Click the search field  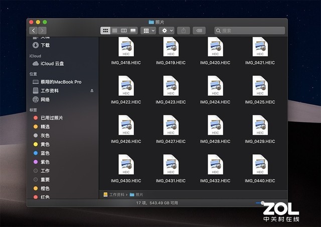tap(251, 31)
